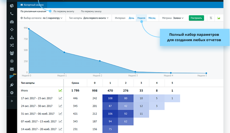
Task: Open the dashboard gauge icon in sidebar
Action: [12, 22]
